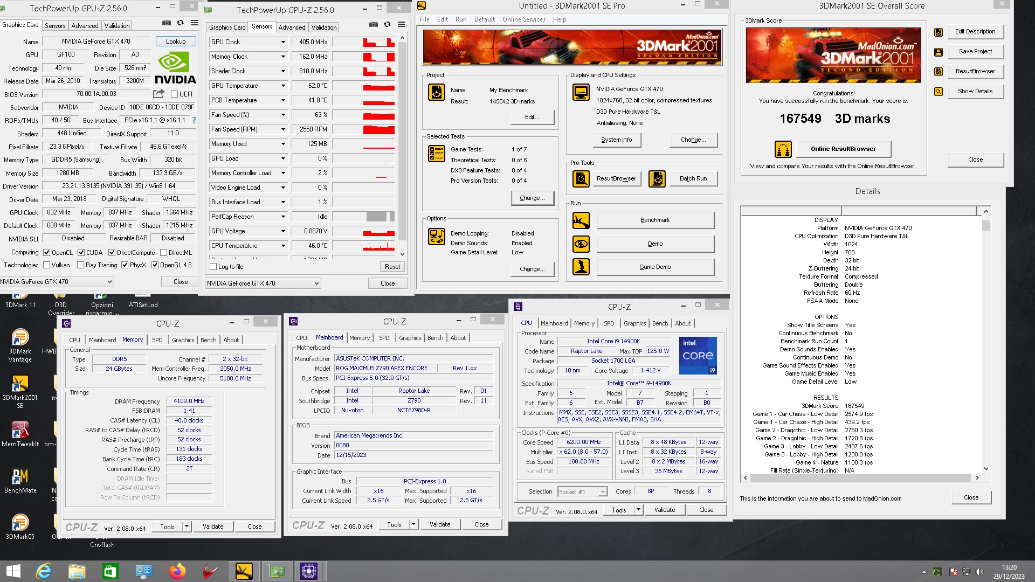Open the Tools dropdown arrow in CPU-Z CPU window
Viewport: 1035px width, 582px height.
click(638, 510)
